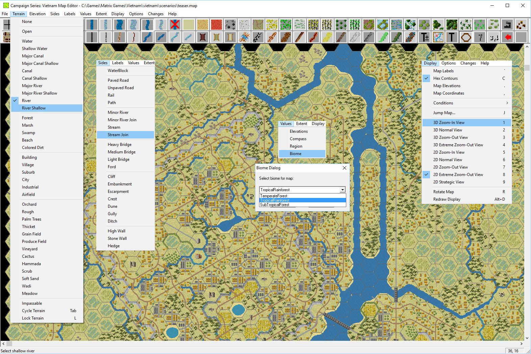
Task: Select the hex outline contour icon
Action: 466,37
